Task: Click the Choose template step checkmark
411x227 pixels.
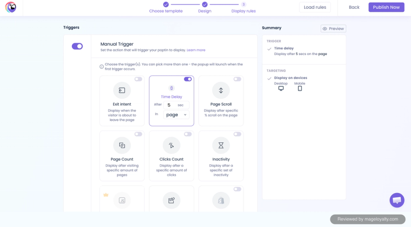Action: pos(166,5)
